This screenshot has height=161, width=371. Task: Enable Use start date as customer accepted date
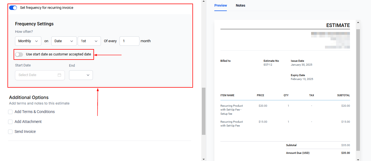pos(19,55)
